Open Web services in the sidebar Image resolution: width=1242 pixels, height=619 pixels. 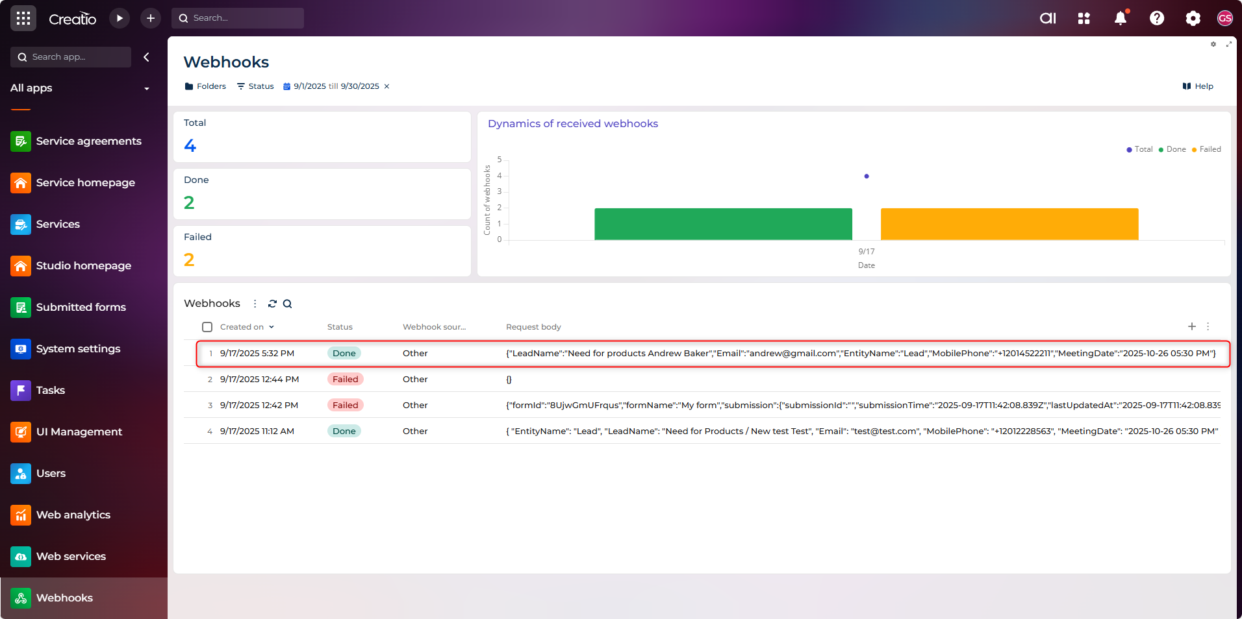(71, 556)
